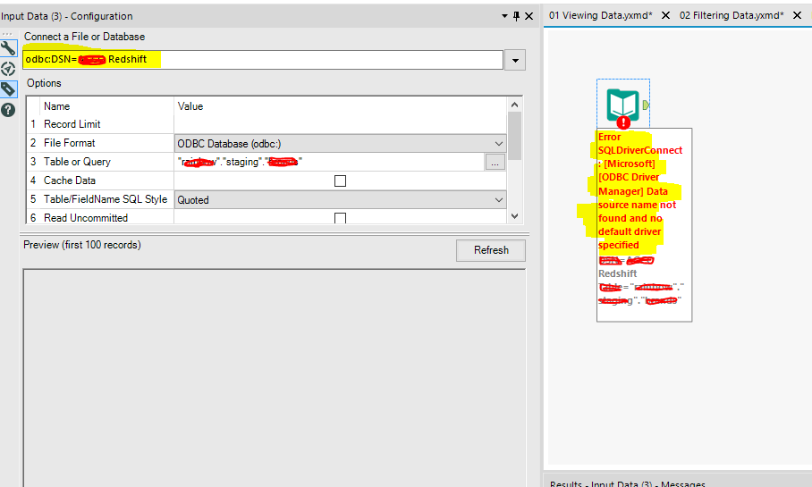This screenshot has width=812, height=487.
Task: Click the Refresh preview button
Action: pyautogui.click(x=491, y=250)
